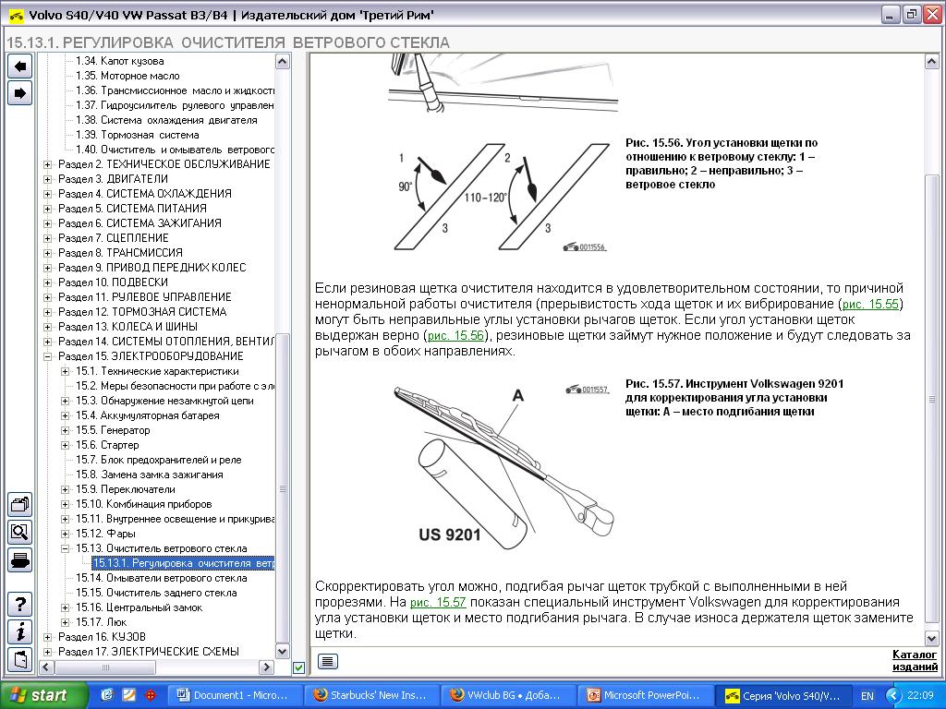The width and height of the screenshot is (946, 709).
Task: Open help with the question mark icon
Action: coord(19,605)
